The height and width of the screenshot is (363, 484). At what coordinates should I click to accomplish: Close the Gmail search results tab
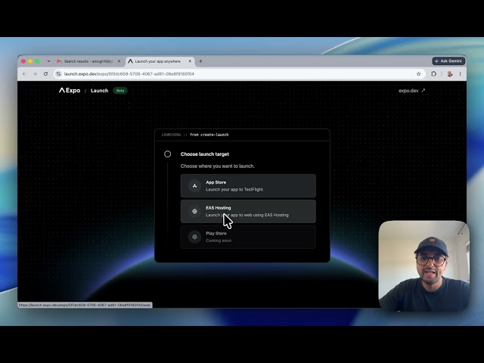(119, 61)
